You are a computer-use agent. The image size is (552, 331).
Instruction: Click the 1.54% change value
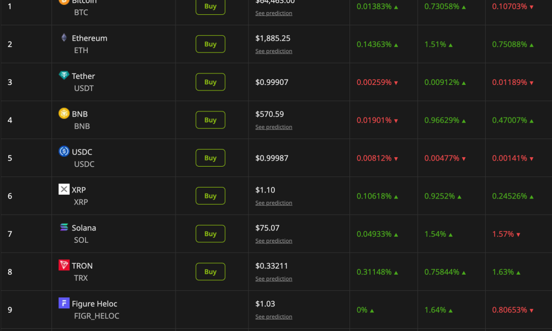point(435,234)
